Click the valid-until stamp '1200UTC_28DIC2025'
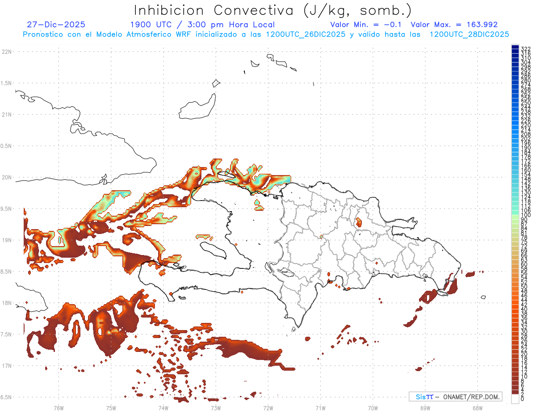This screenshot has width=536, height=414. point(469,34)
